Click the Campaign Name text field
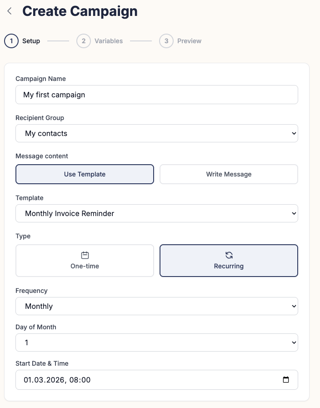The height and width of the screenshot is (408, 320). (157, 95)
